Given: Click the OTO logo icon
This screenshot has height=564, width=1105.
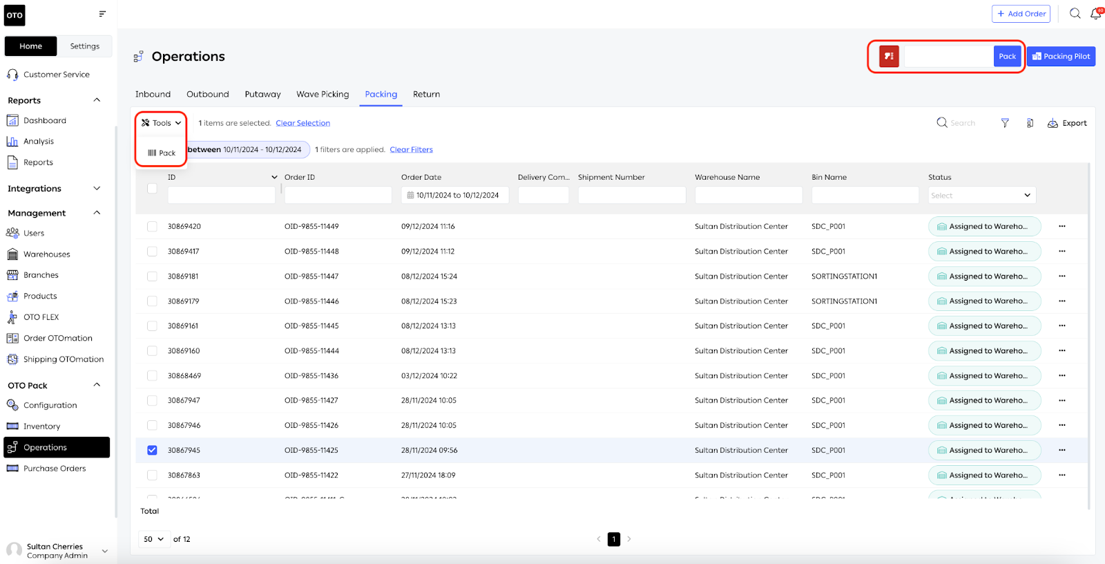Looking at the screenshot, I should (x=15, y=15).
